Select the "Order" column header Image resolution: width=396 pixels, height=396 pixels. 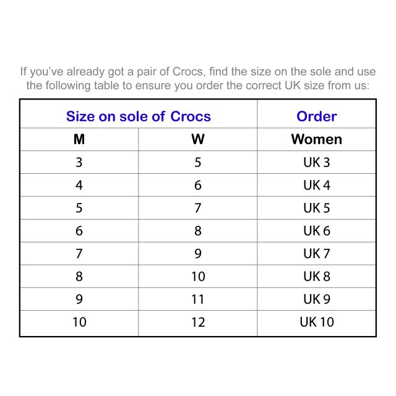pos(316,116)
